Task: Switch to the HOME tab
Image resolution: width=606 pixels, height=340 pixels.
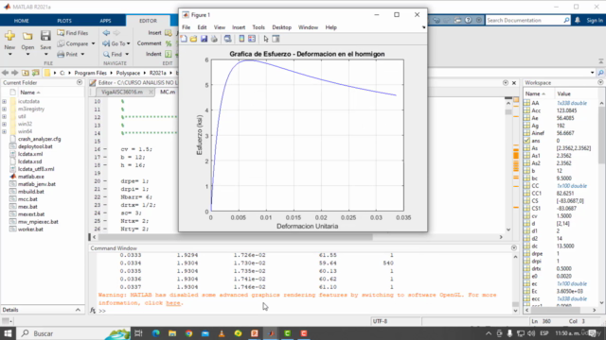Action: coord(21,21)
